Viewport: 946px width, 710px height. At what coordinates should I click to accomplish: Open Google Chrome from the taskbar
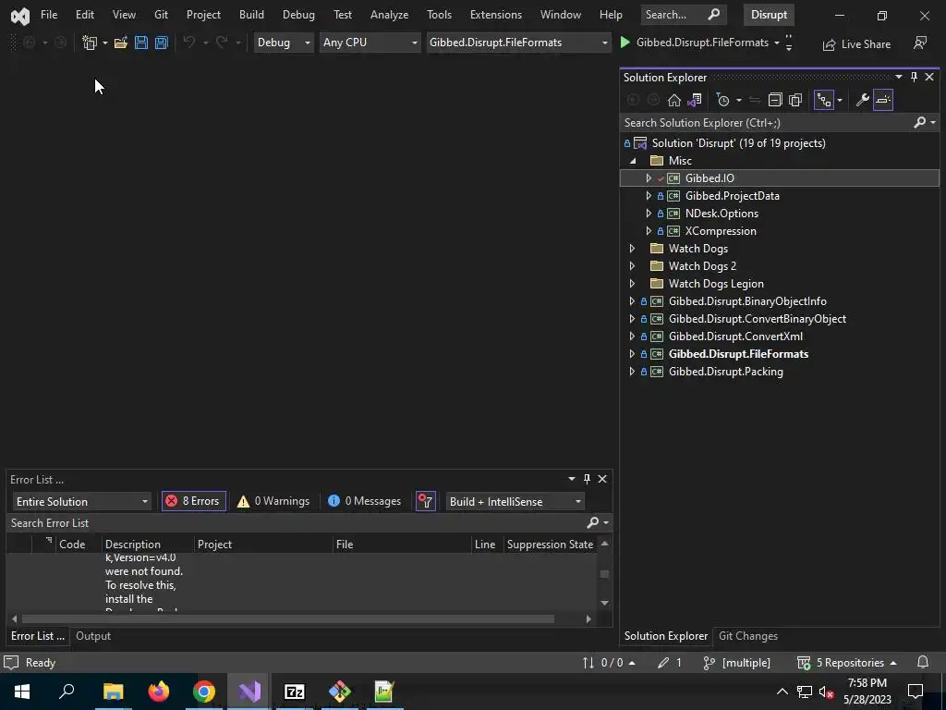coord(204,692)
